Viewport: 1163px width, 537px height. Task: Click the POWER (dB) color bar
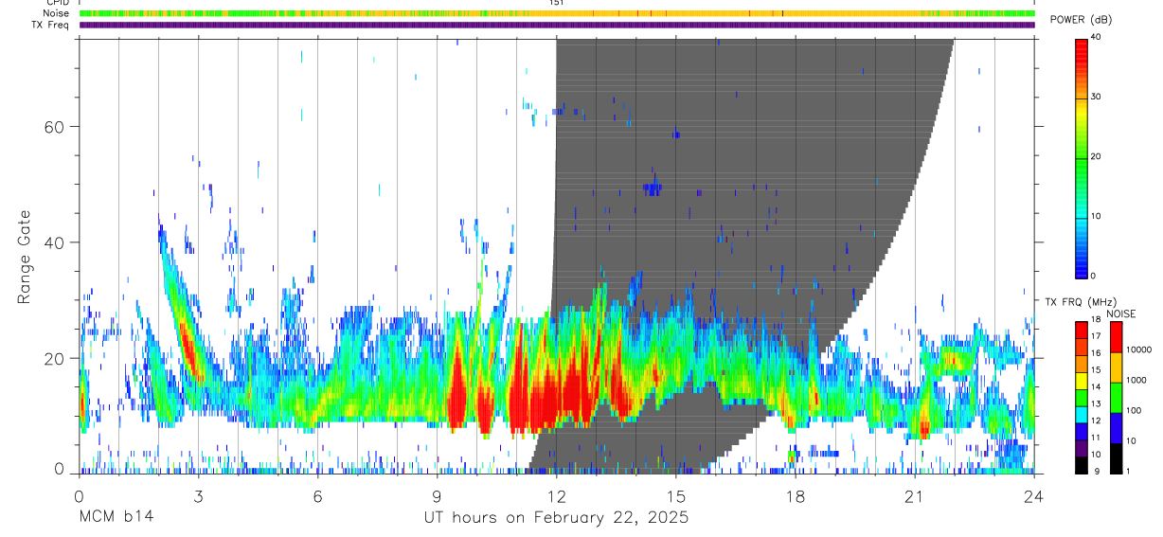pos(1082,157)
